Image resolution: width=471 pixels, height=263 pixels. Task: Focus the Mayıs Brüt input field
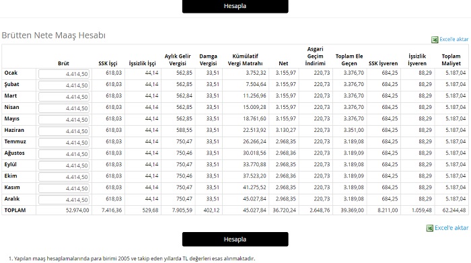pyautogui.click(x=64, y=120)
